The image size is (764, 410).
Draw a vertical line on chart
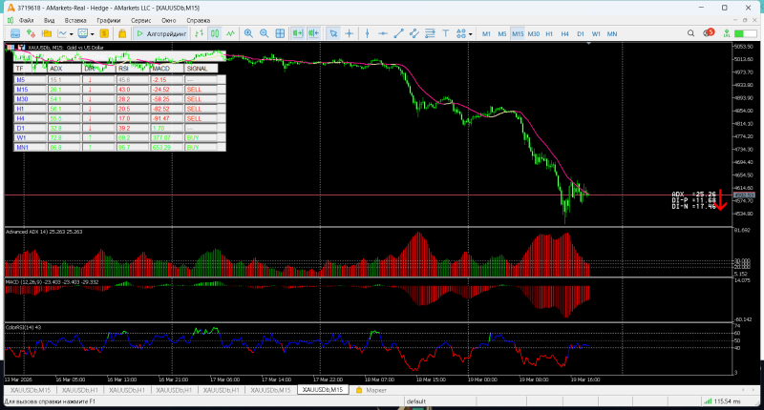pyautogui.click(x=368, y=33)
